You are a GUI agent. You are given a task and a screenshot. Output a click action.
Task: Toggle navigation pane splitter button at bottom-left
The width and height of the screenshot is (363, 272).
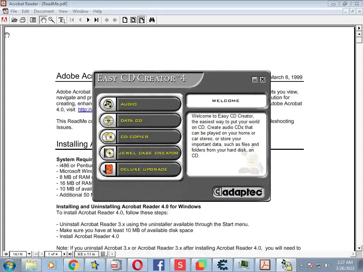click(x=6, y=254)
